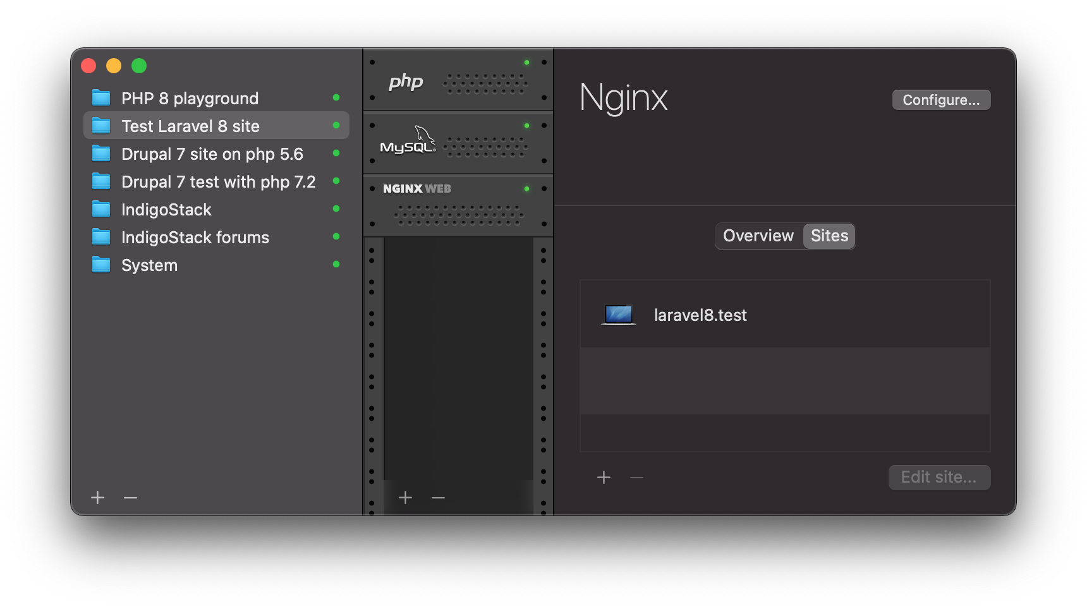Switch to the Overview tab
The height and width of the screenshot is (609, 1087).
[758, 236]
